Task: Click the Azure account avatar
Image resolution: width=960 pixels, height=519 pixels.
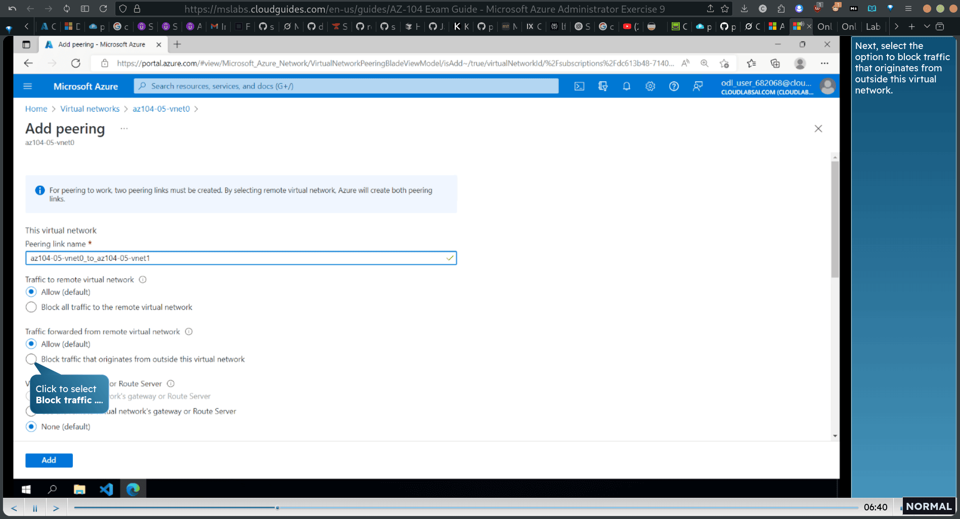Action: 827,86
